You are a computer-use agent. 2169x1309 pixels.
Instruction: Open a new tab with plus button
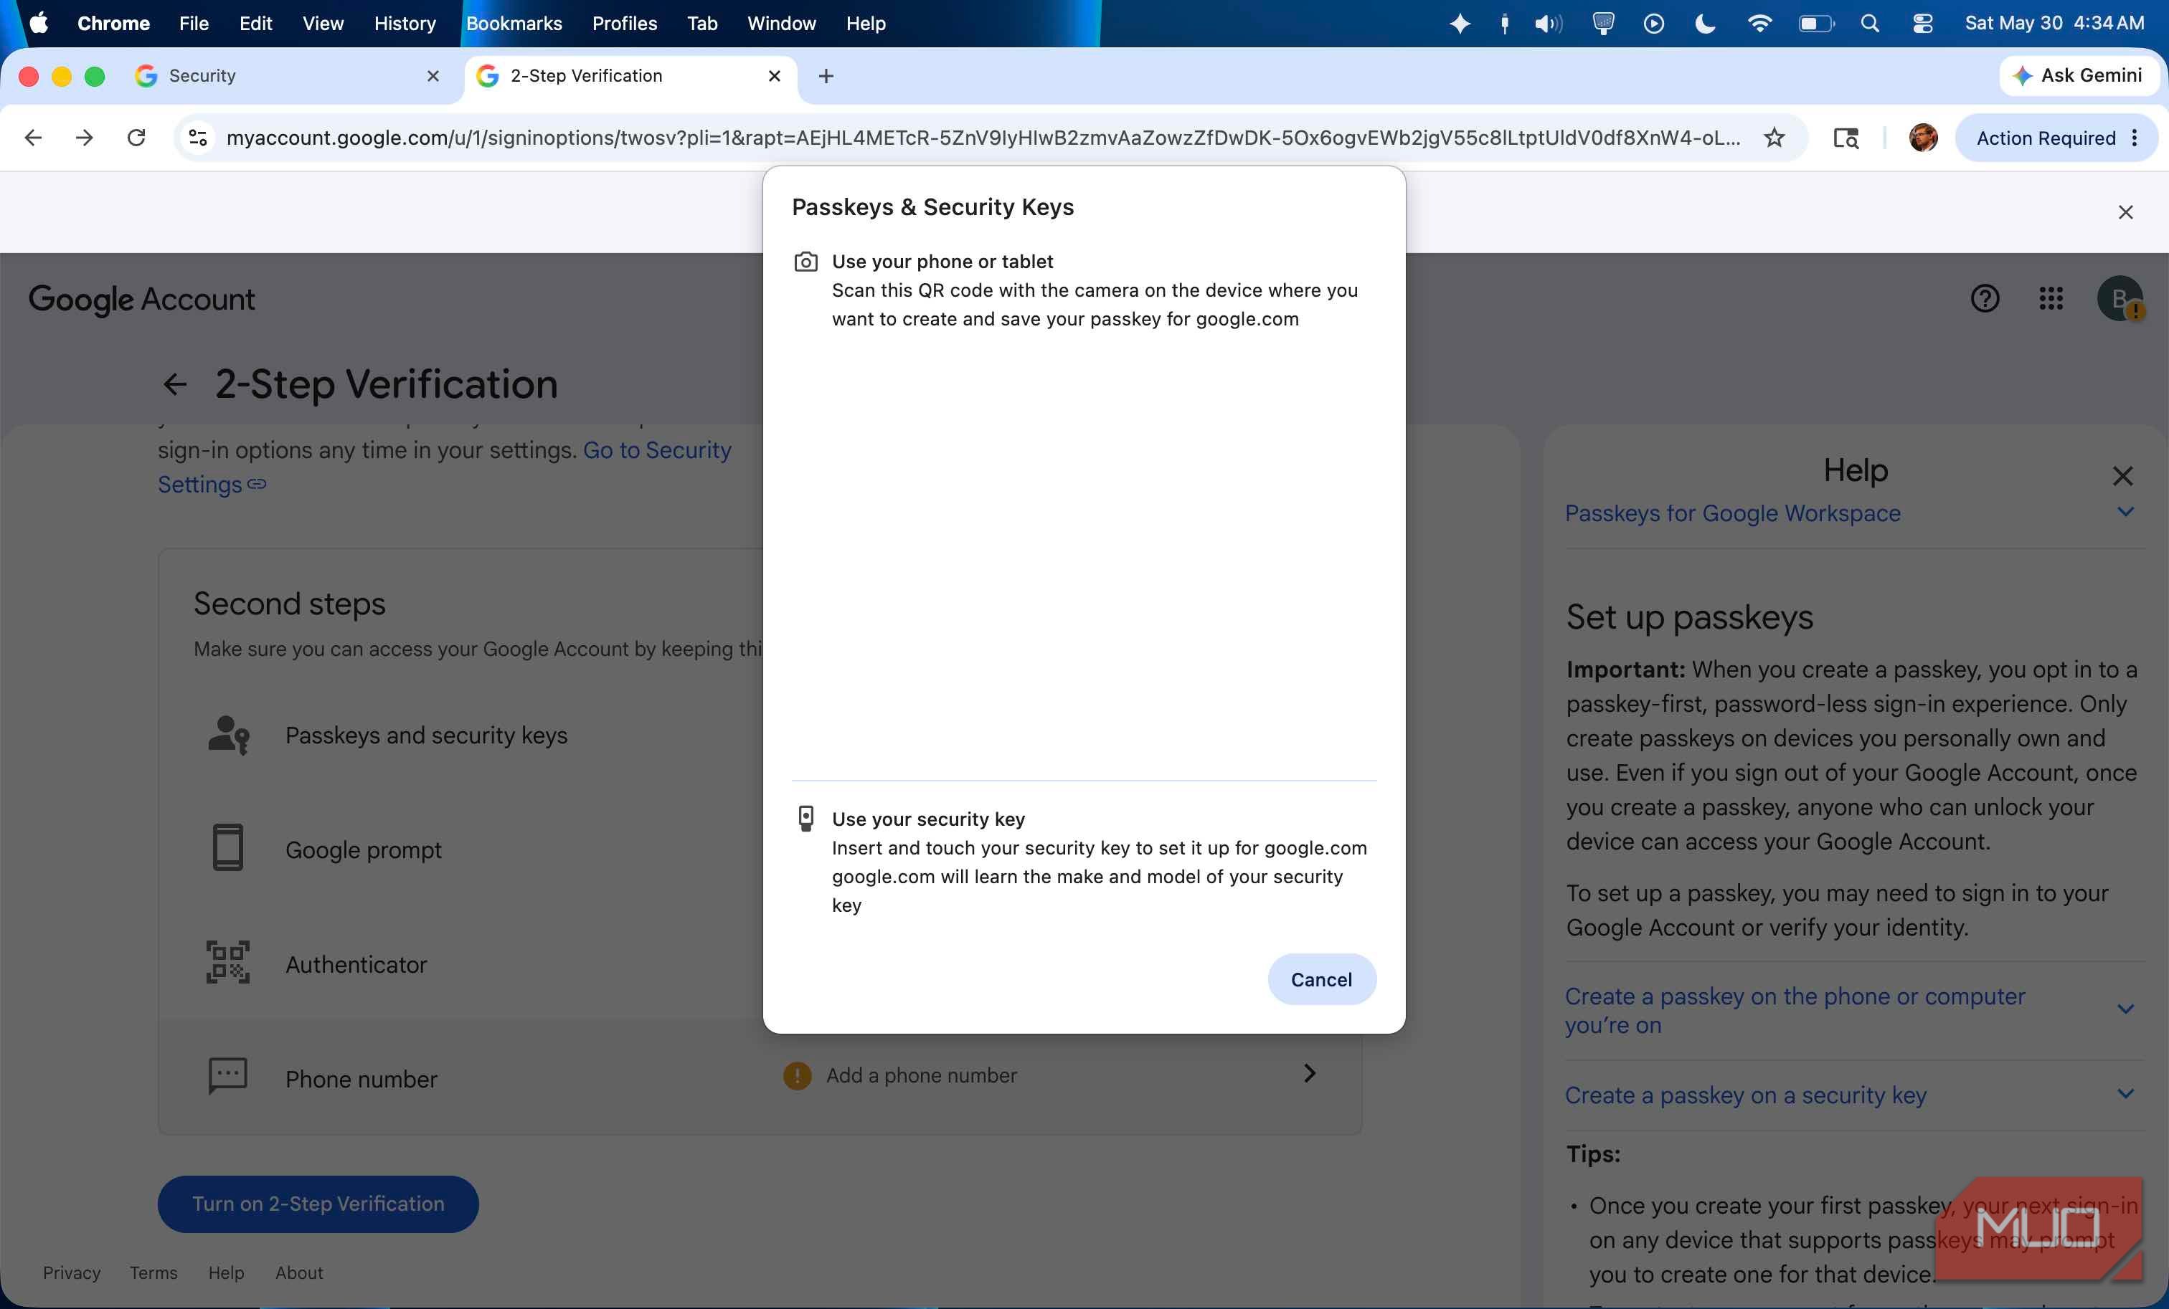826,77
